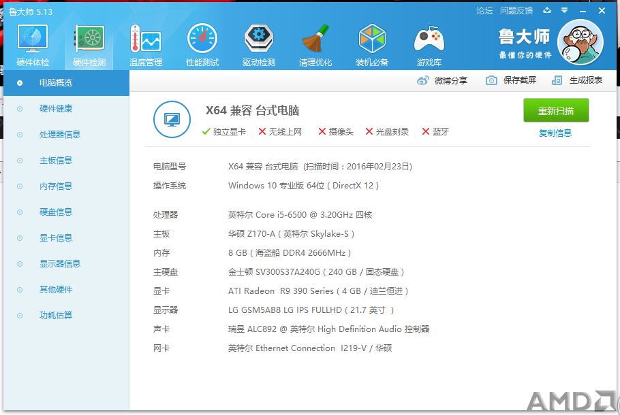This screenshot has width=620, height=415.
Task: Click the 瑞昱 ALC892 sound card value
Action: (x=328, y=329)
